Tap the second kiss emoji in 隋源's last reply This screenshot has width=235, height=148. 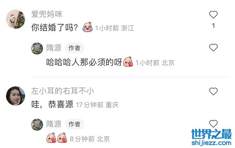(x=62, y=138)
